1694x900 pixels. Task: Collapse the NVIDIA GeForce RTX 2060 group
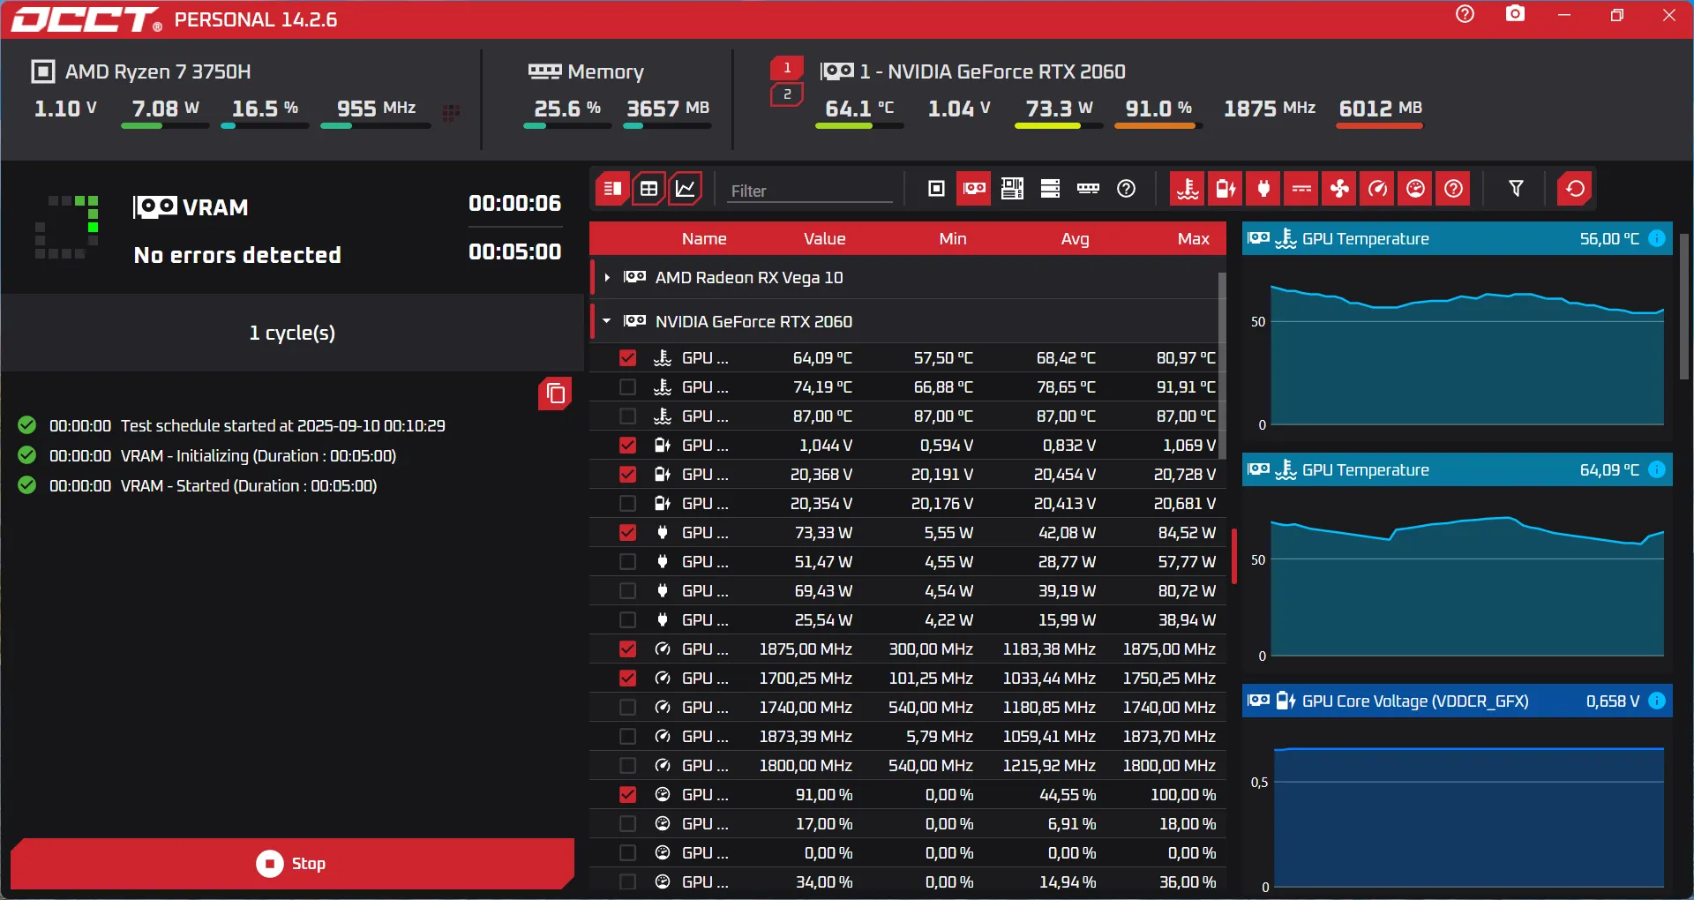[x=607, y=321]
